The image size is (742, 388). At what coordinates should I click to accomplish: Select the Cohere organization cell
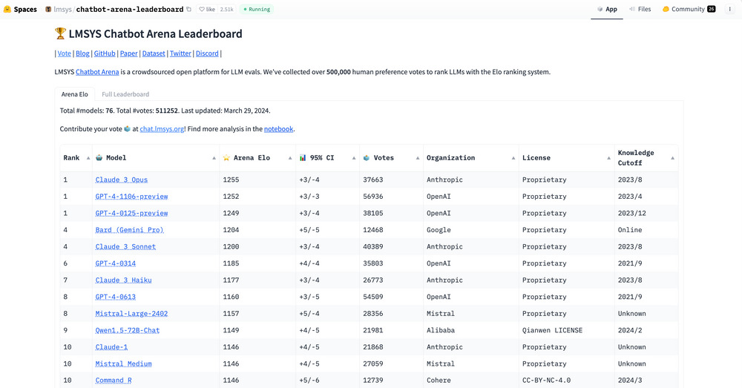click(471, 380)
